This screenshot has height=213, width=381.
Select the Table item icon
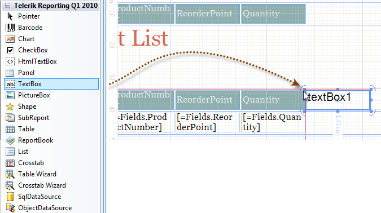tap(10, 129)
